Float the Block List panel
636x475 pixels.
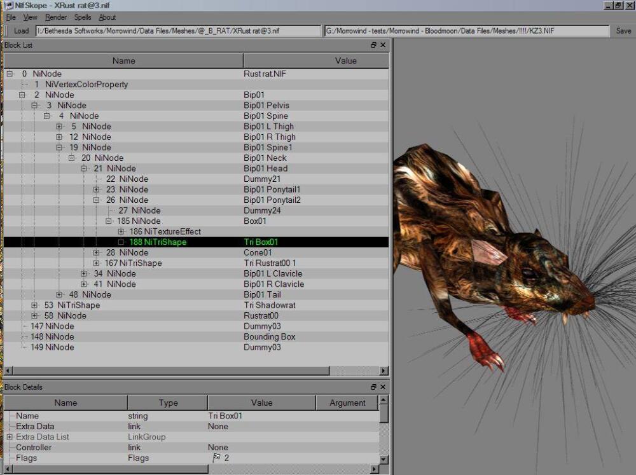373,45
